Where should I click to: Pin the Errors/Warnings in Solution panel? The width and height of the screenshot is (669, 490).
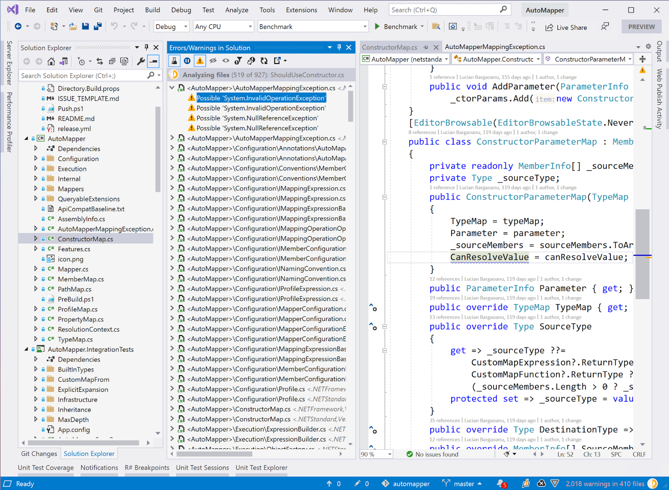[339, 47]
